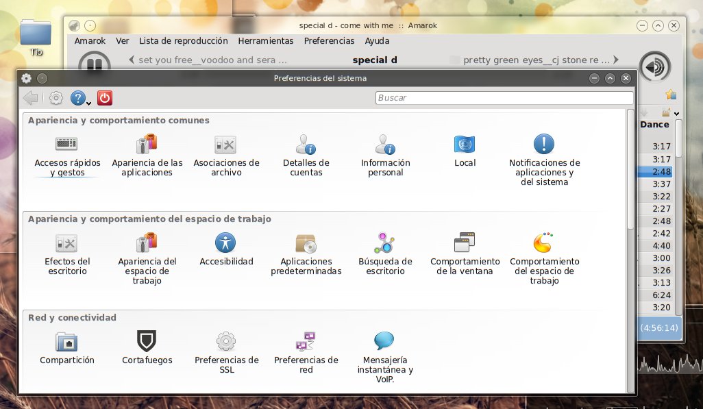Click the special d current track title
The image size is (703, 409).
(375, 60)
